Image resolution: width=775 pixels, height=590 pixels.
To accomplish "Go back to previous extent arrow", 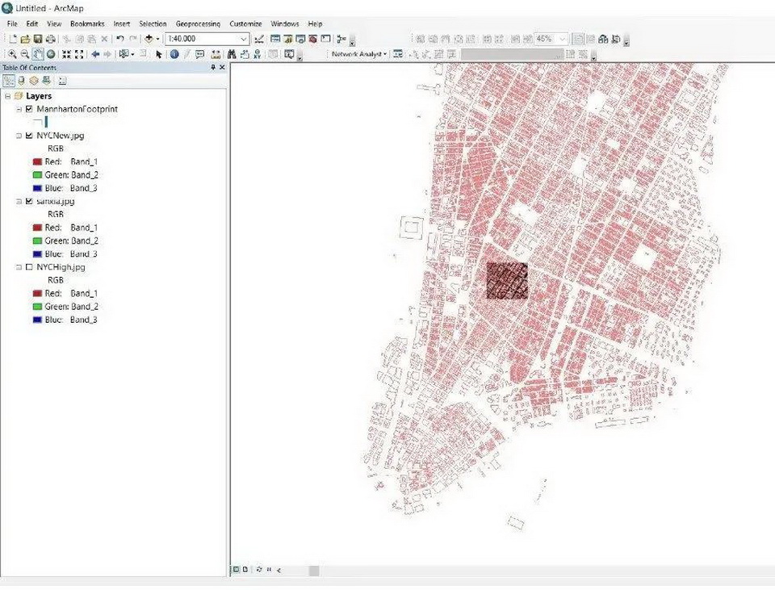I will (x=95, y=54).
